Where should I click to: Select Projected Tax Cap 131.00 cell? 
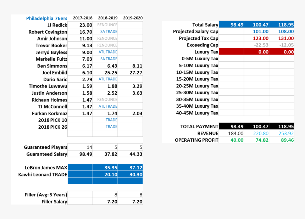click(282, 38)
